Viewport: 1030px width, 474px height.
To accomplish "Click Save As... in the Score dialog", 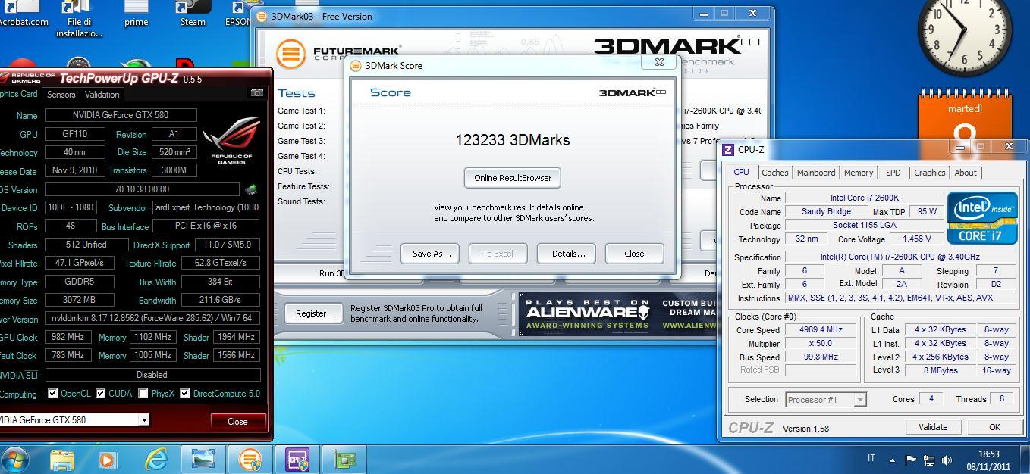I will [x=432, y=254].
